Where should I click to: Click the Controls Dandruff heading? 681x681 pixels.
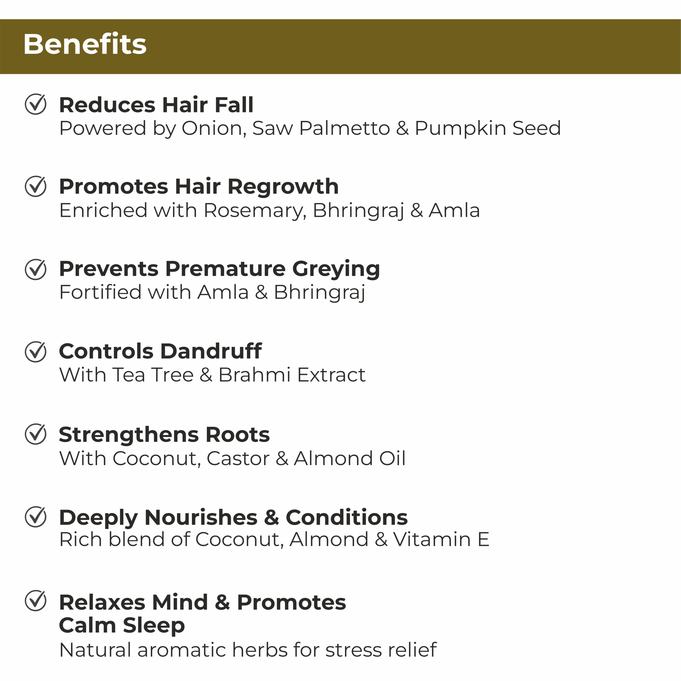[x=160, y=351]
